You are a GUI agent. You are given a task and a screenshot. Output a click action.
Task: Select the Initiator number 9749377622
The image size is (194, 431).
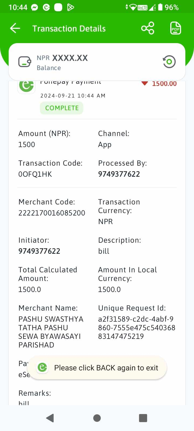39,251
